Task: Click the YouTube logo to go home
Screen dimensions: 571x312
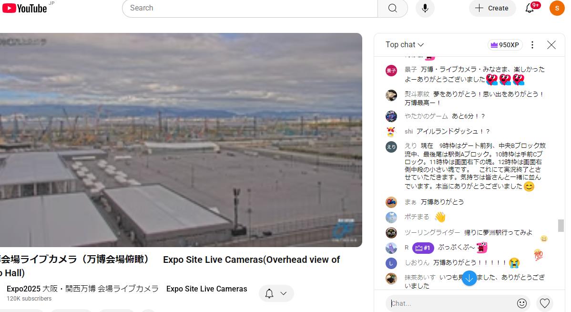Action: coord(25,8)
